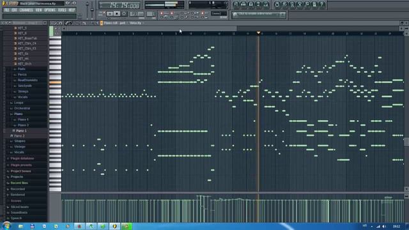Click the piano roll vertical scrollbar
The image size is (409, 230).
point(406,142)
